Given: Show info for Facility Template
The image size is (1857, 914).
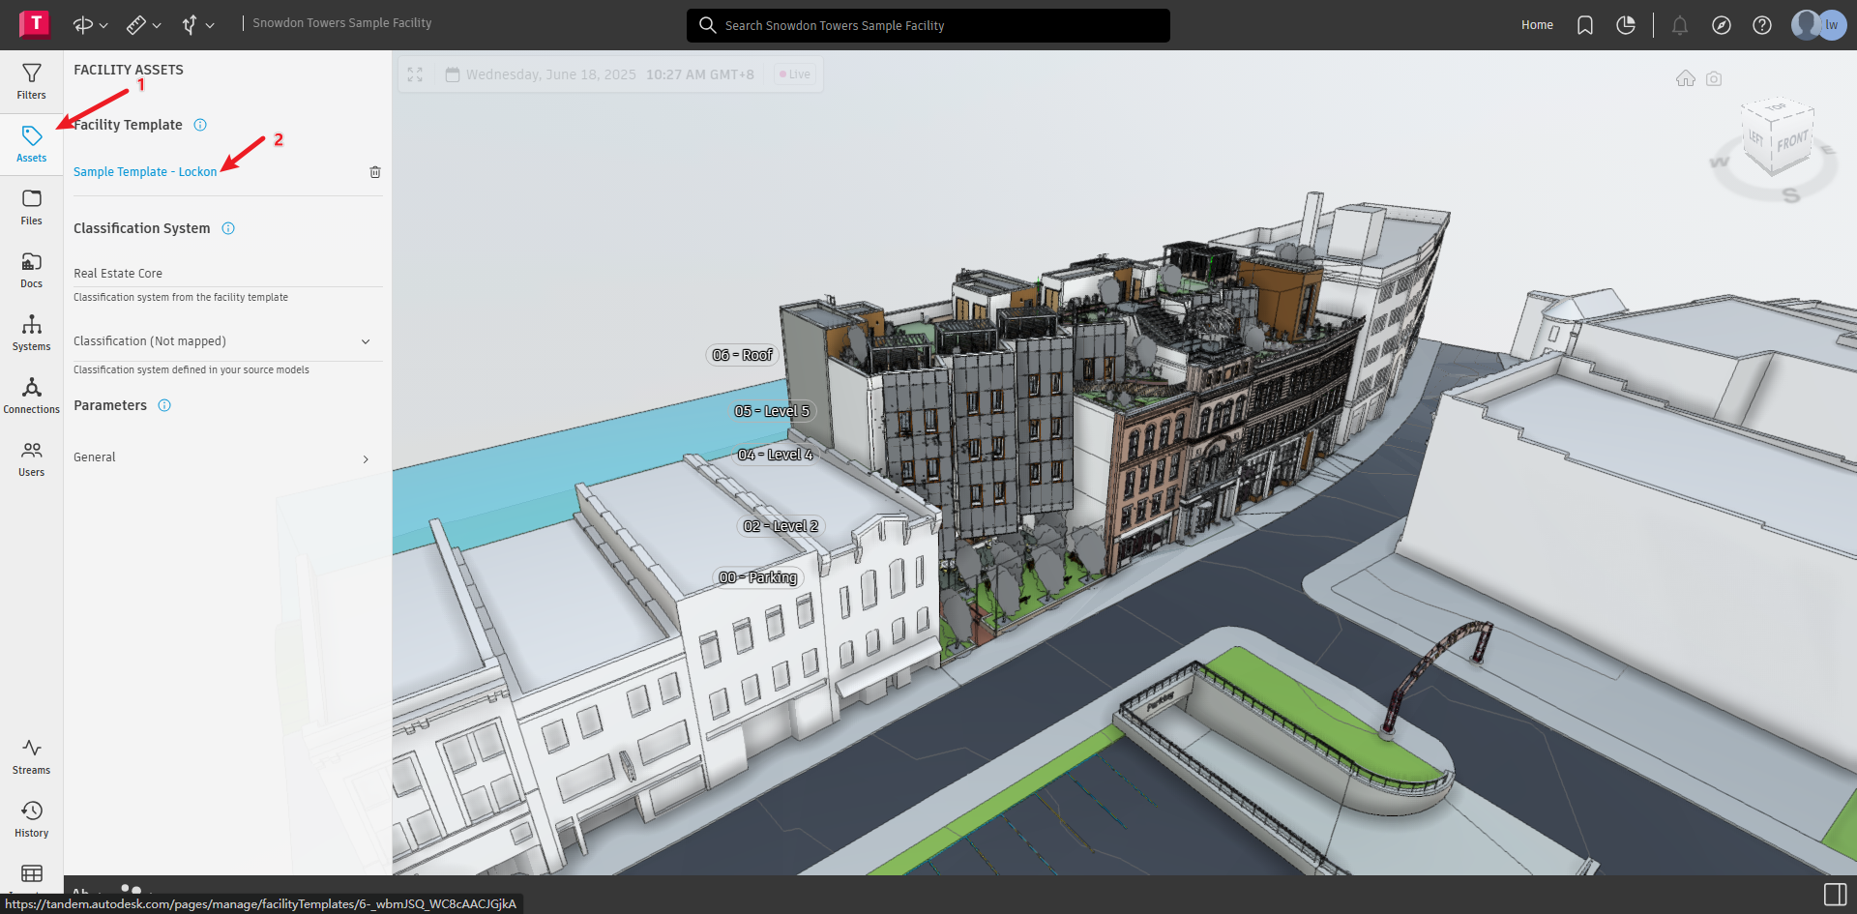Looking at the screenshot, I should click(x=200, y=125).
